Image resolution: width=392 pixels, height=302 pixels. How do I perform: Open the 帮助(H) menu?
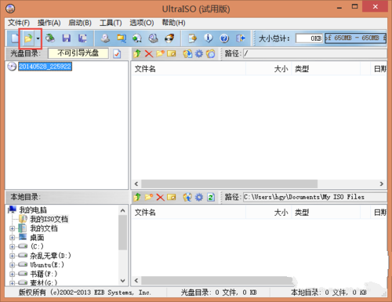coord(173,23)
